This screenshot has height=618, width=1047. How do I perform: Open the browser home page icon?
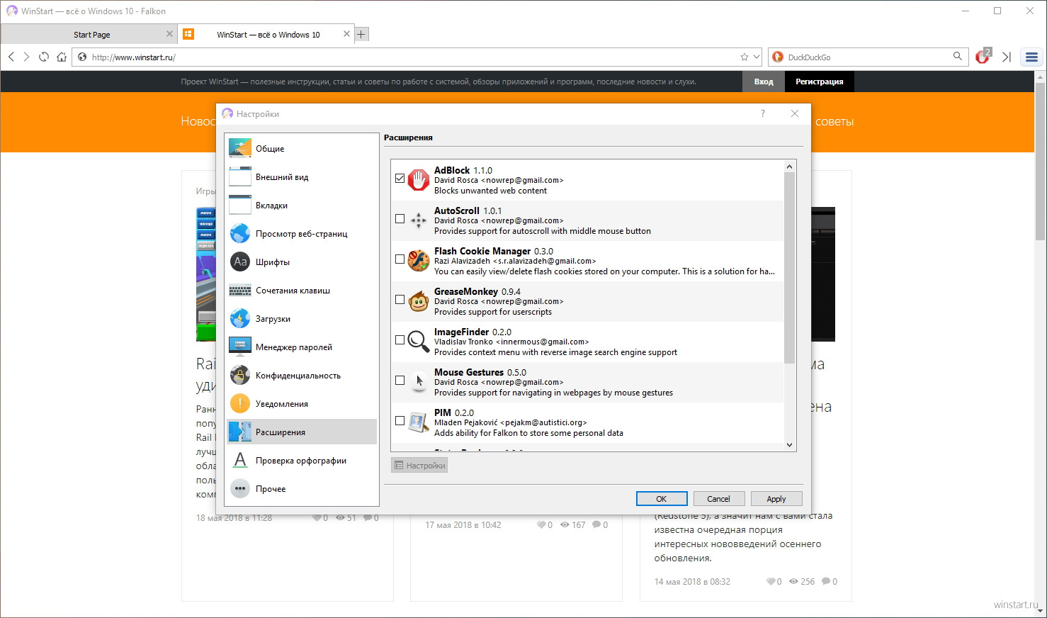pyautogui.click(x=62, y=57)
